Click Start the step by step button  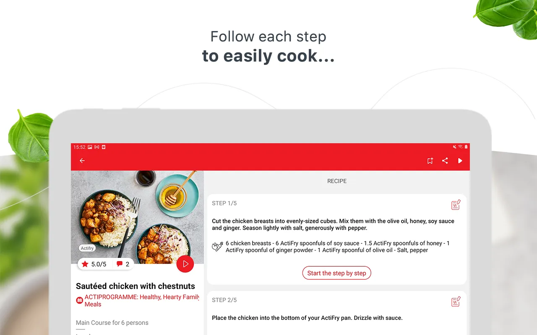pyautogui.click(x=336, y=273)
